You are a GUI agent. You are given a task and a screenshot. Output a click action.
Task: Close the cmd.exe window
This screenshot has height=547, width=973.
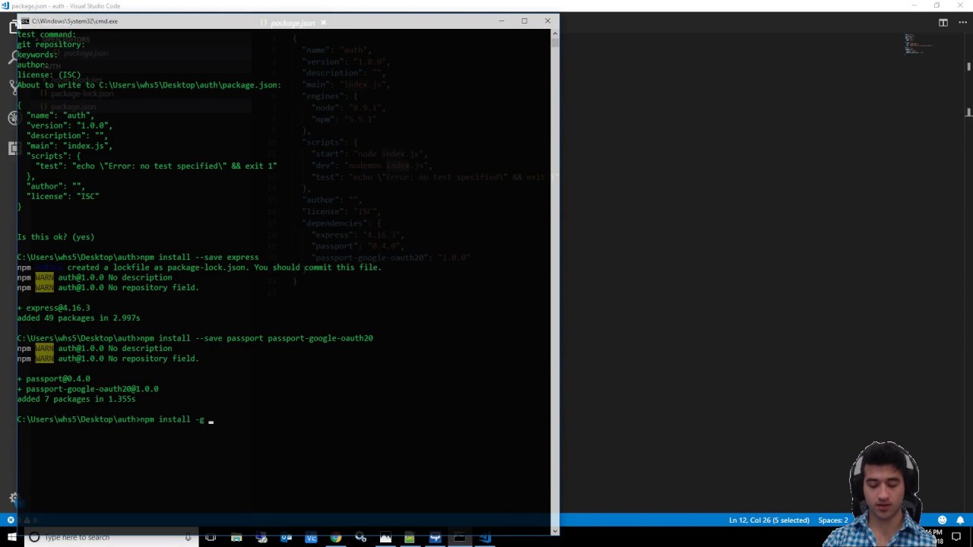(547, 21)
